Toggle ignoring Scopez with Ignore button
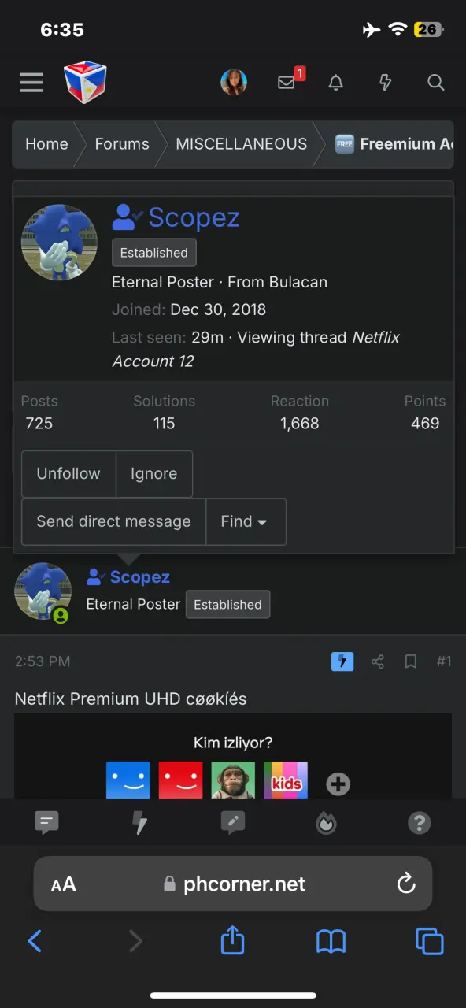Screen dimensions: 466x1008 pyautogui.click(x=153, y=473)
